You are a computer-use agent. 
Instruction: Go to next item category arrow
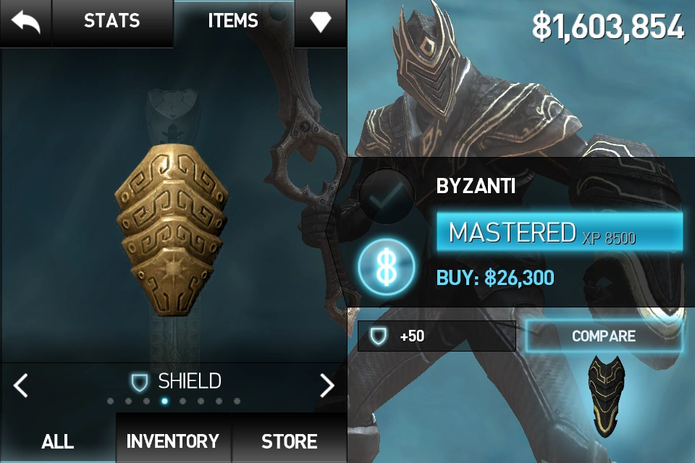pos(327,385)
